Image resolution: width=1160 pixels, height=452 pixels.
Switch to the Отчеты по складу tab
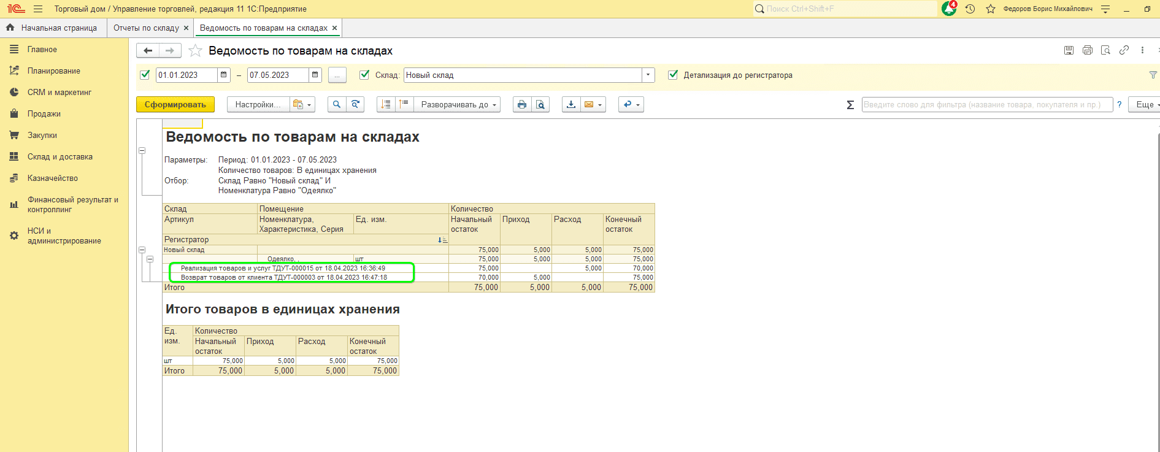point(146,28)
